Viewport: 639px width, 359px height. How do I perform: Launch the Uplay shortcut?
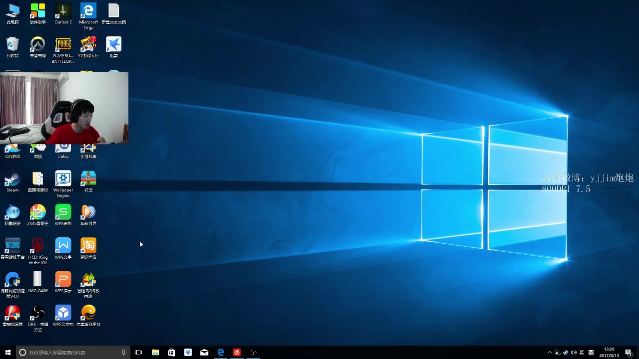(63, 152)
